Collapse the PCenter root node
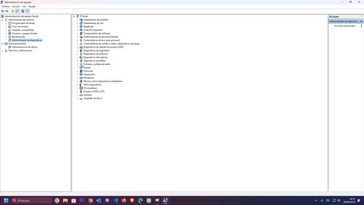 coord(74,17)
